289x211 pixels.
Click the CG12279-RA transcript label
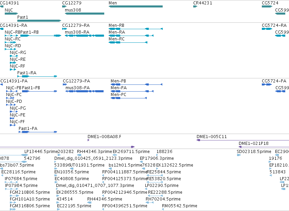tap(76, 25)
